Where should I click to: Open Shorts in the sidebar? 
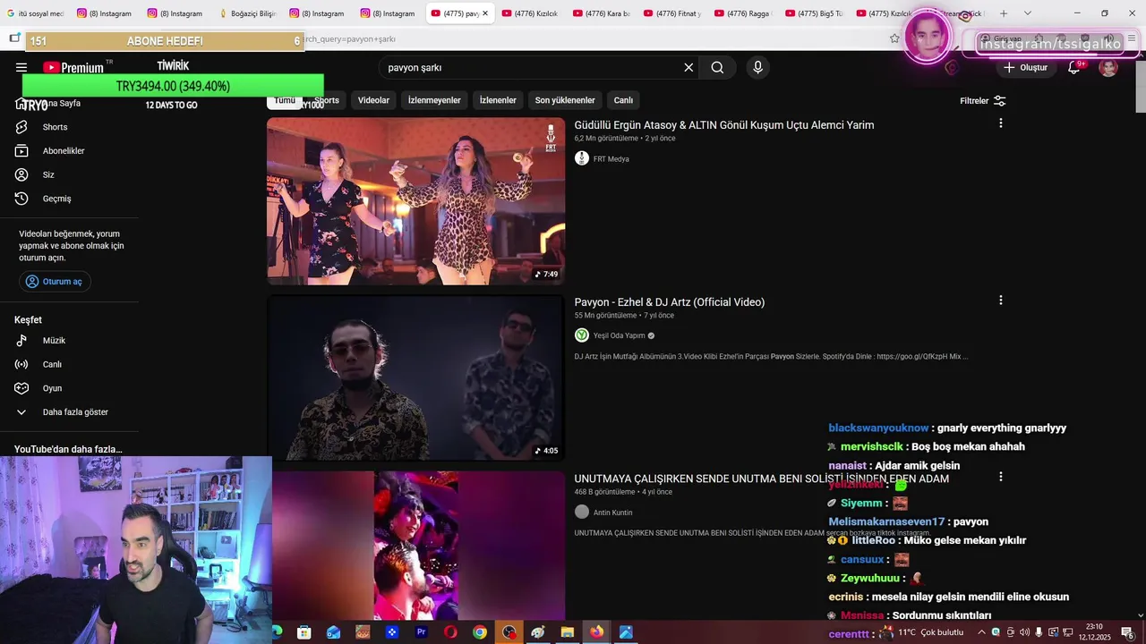pos(55,127)
